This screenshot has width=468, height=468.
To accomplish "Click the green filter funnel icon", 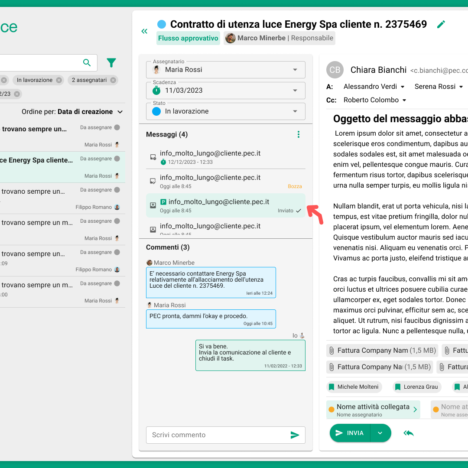I will [111, 63].
